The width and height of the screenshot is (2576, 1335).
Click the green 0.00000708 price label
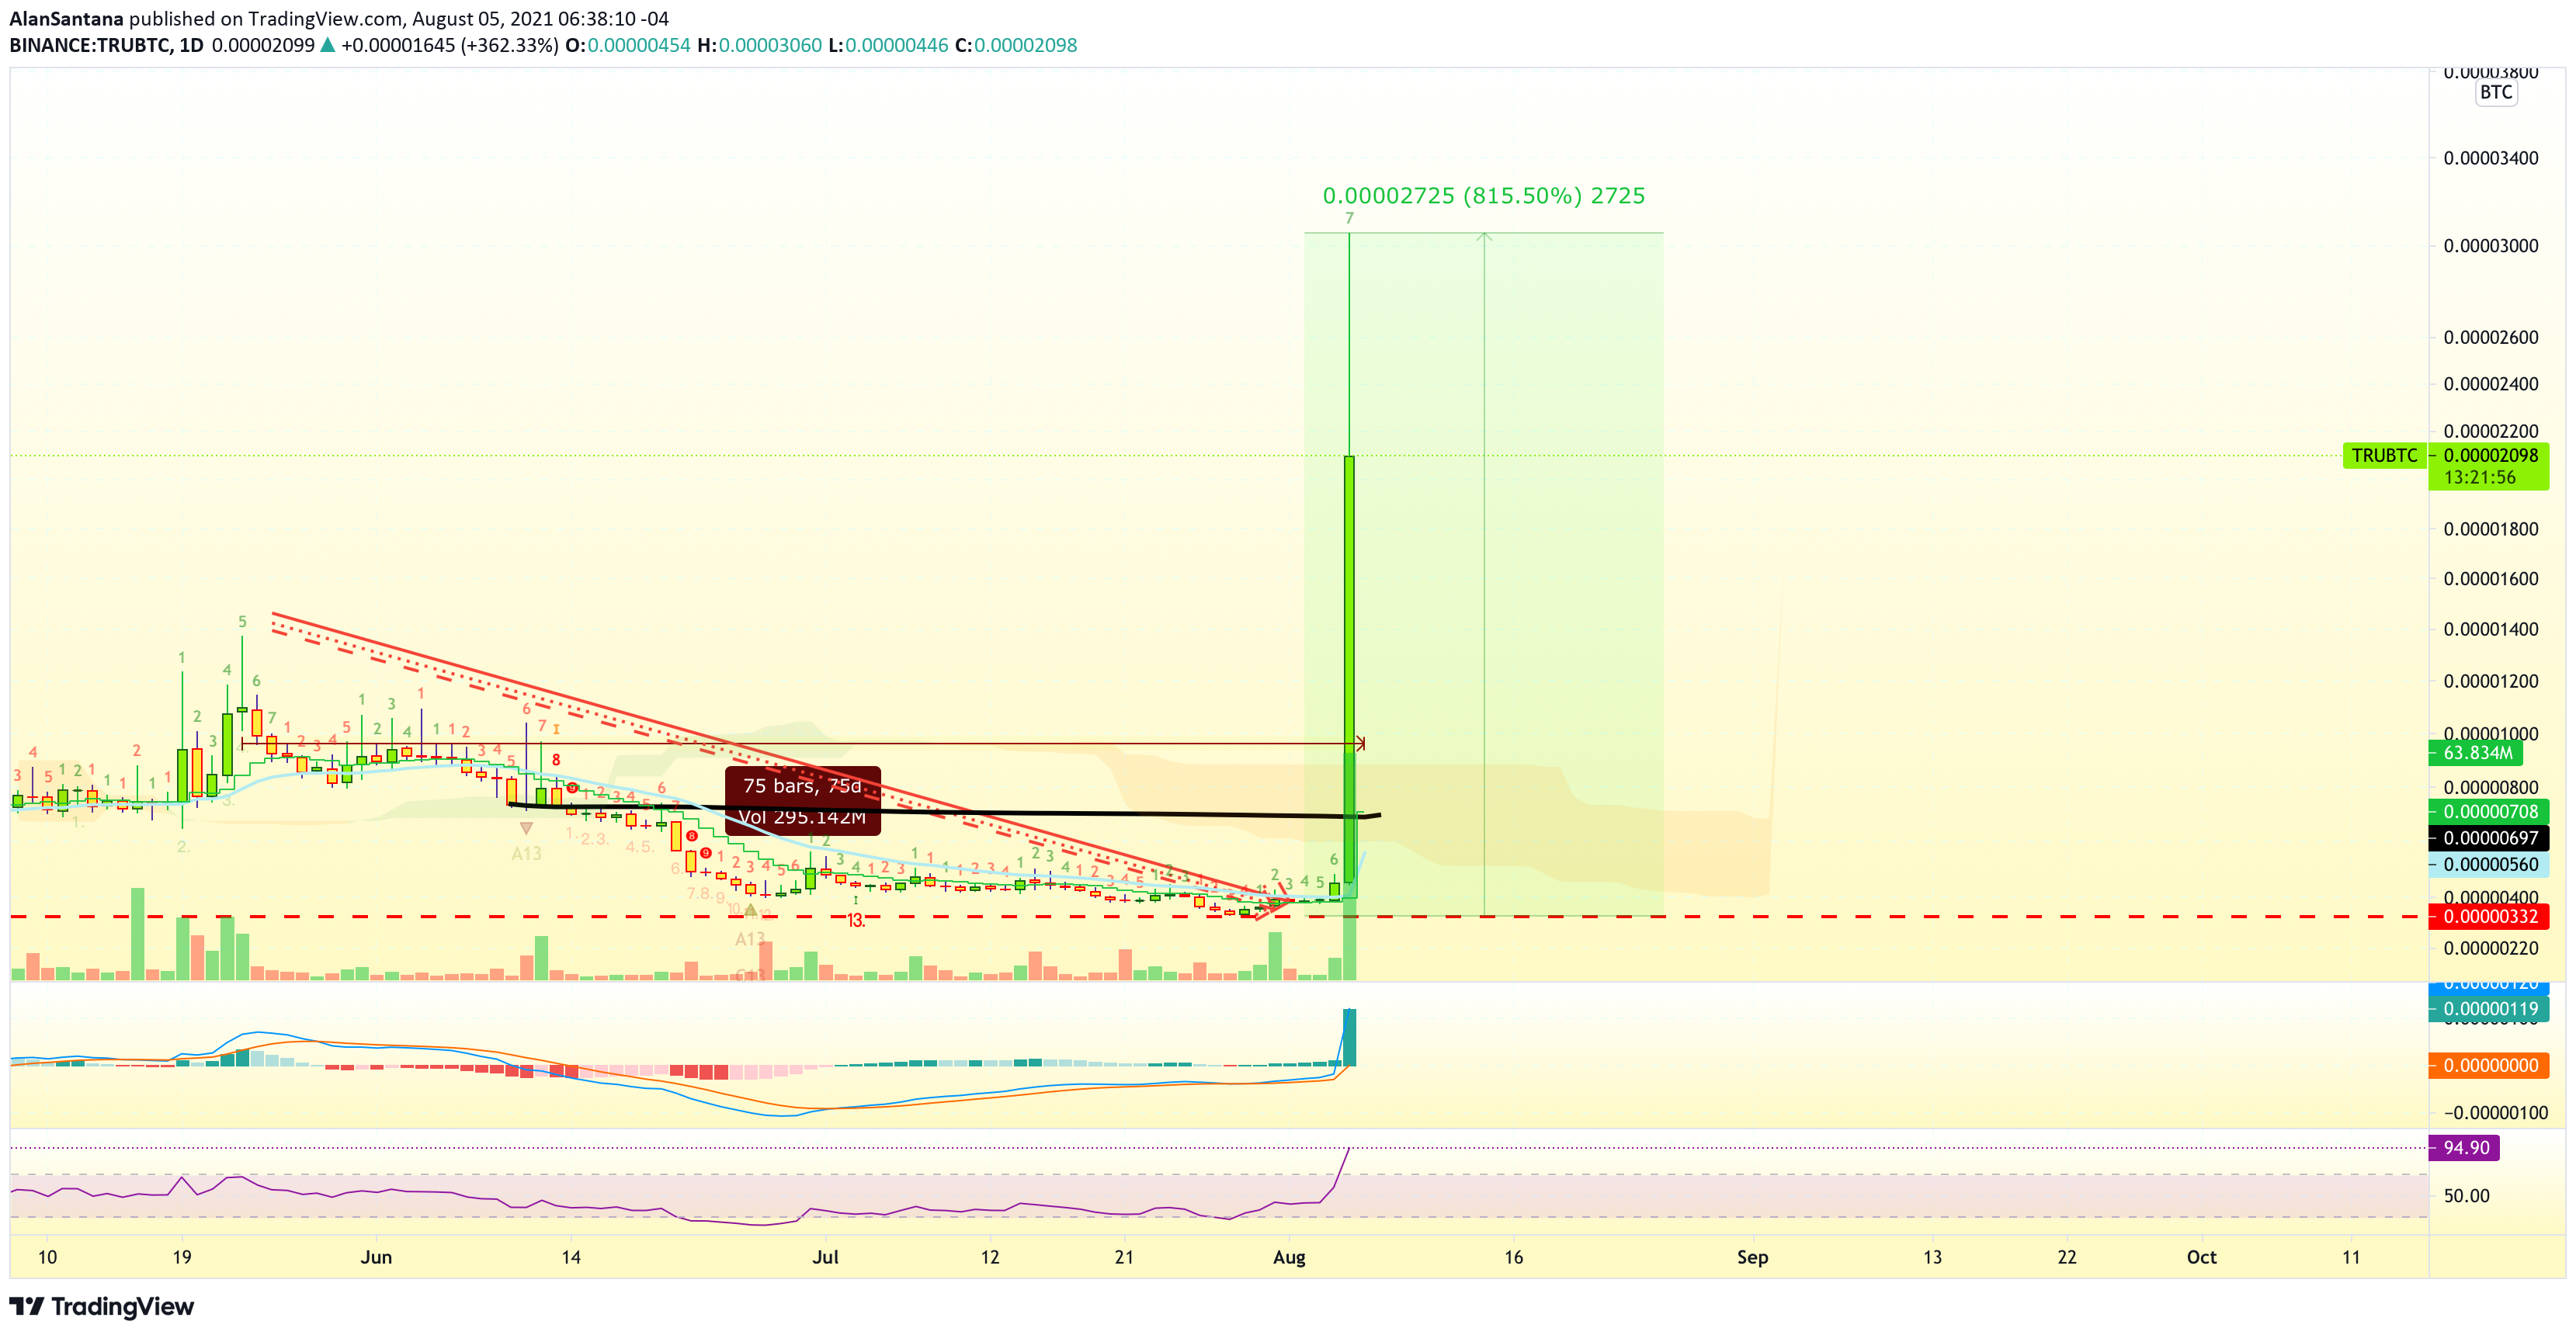coord(2489,812)
